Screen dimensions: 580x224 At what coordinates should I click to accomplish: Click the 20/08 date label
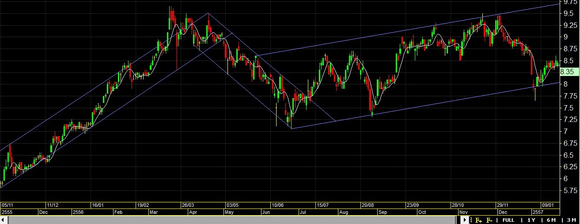click(x=368, y=205)
